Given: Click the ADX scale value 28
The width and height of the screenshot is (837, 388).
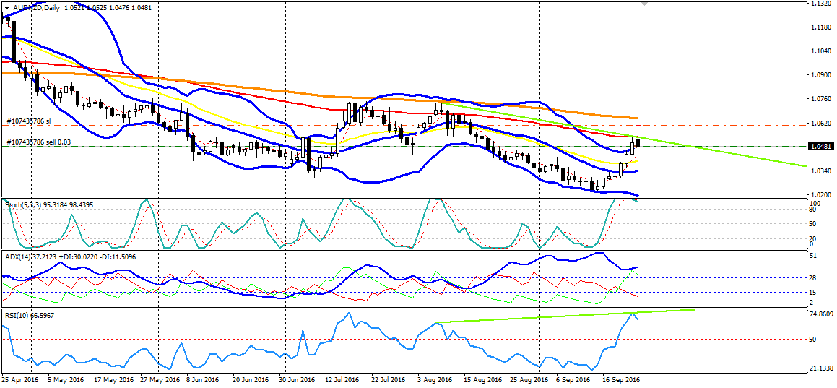Looking at the screenshot, I should 813,277.
